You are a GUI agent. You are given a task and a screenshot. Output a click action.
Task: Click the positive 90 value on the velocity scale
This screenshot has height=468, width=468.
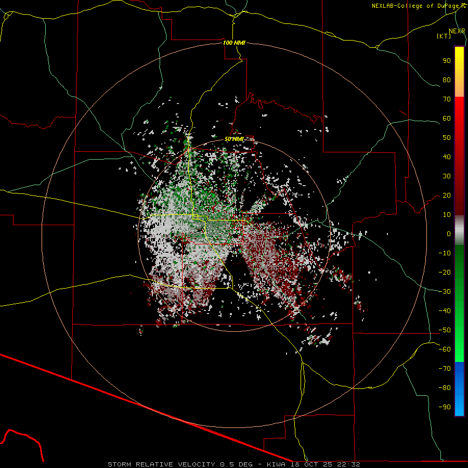pyautogui.click(x=447, y=61)
